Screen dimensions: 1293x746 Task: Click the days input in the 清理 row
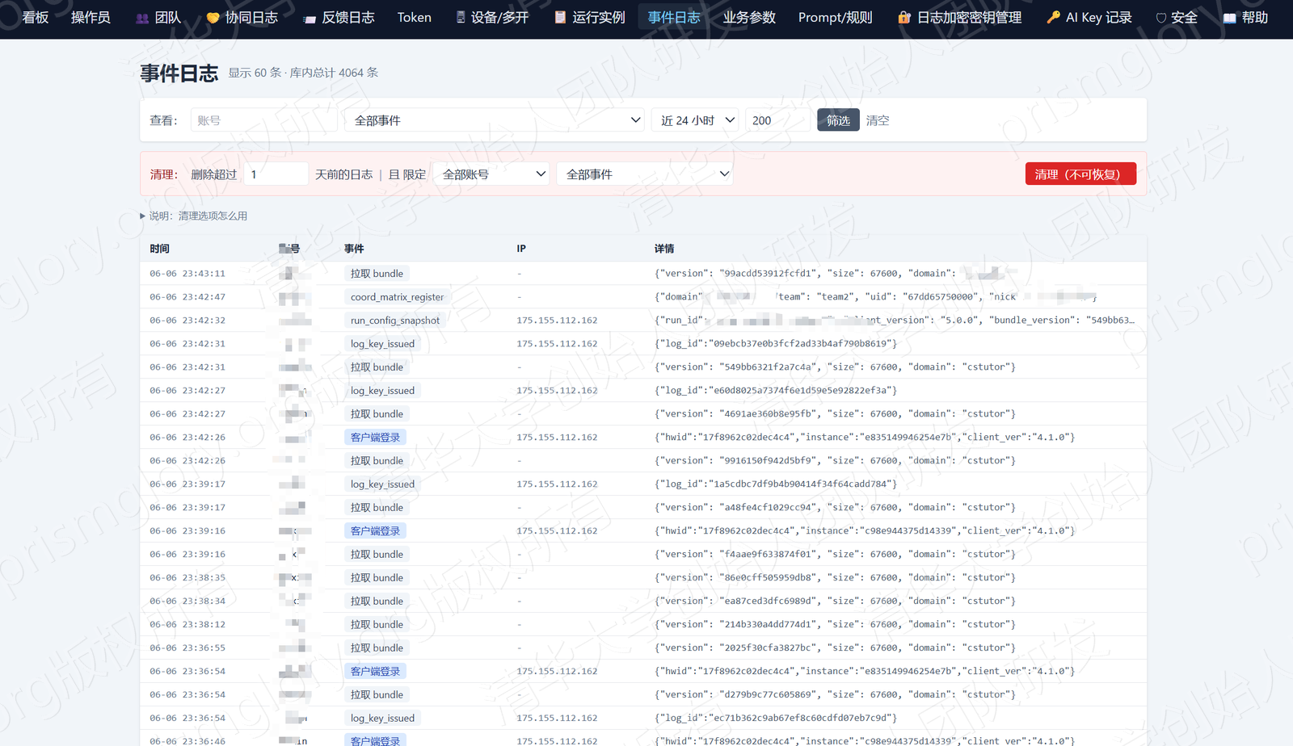tap(276, 174)
